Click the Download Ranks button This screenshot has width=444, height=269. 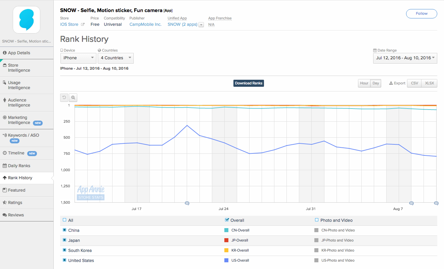click(249, 83)
